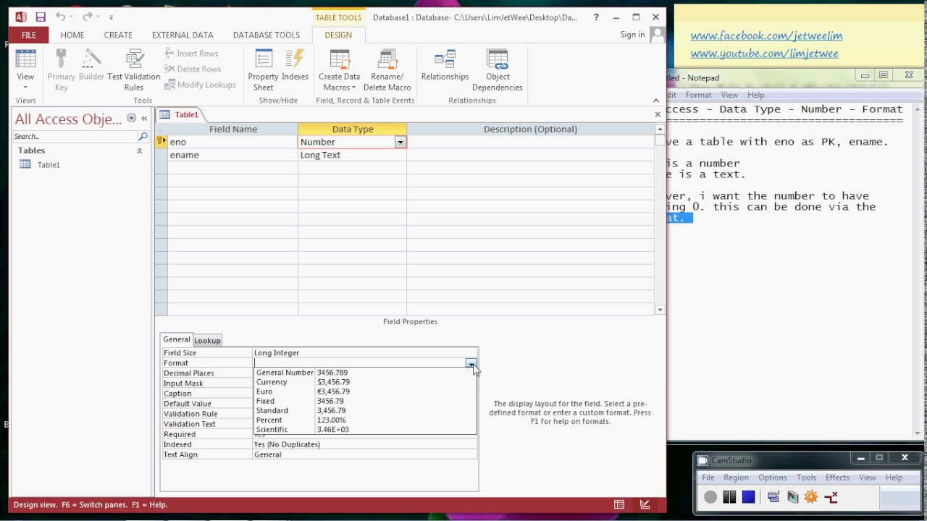
Task: Open Notepad Format menu
Action: [698, 95]
